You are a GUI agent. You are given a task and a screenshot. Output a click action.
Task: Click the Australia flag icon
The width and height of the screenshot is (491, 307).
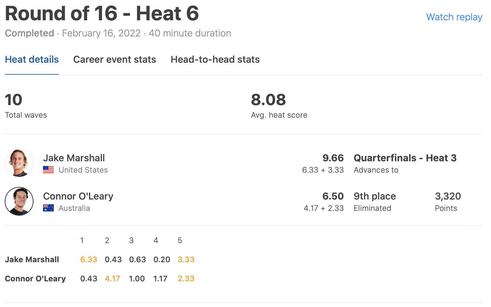click(x=48, y=208)
